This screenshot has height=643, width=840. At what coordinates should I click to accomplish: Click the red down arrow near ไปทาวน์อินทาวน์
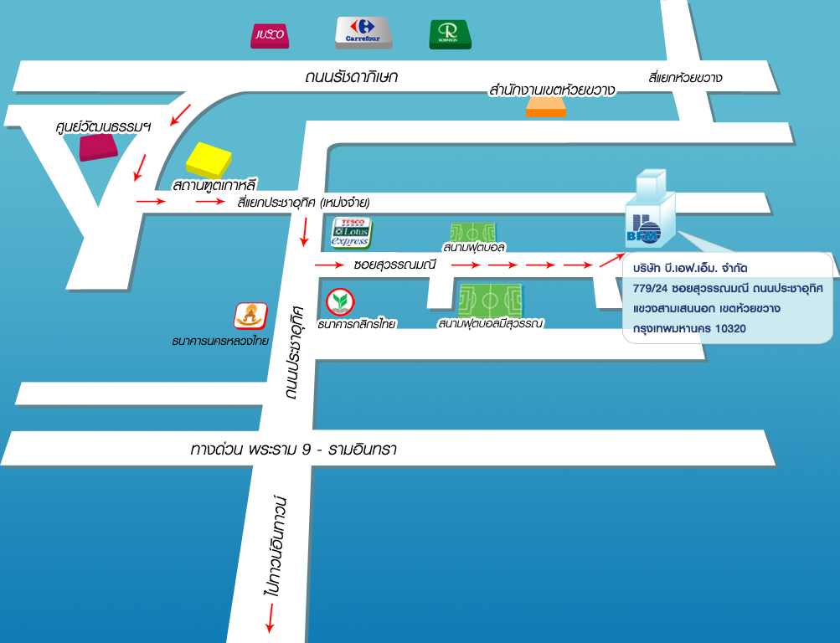point(270,620)
